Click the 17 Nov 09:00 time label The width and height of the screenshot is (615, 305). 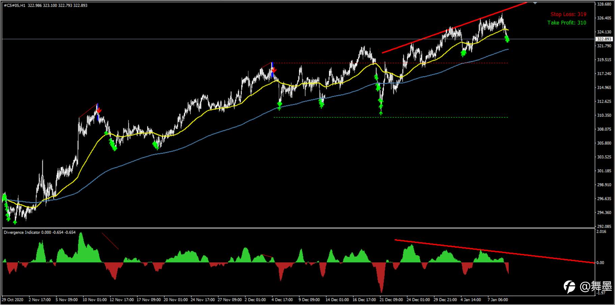pyautogui.click(x=148, y=300)
